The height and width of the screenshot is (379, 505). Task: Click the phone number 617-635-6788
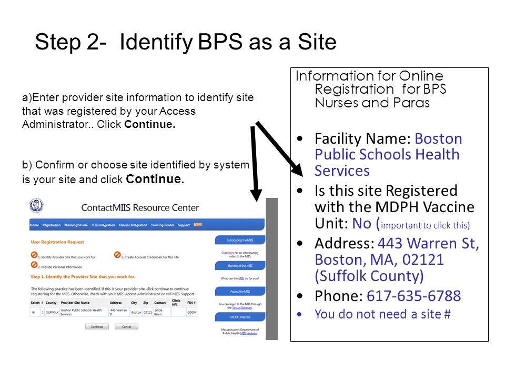[x=414, y=295]
